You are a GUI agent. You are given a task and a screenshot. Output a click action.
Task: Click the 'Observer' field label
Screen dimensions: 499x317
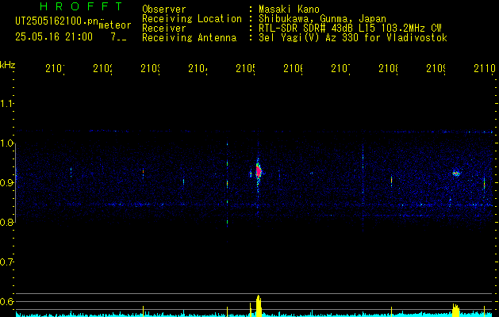pos(164,10)
